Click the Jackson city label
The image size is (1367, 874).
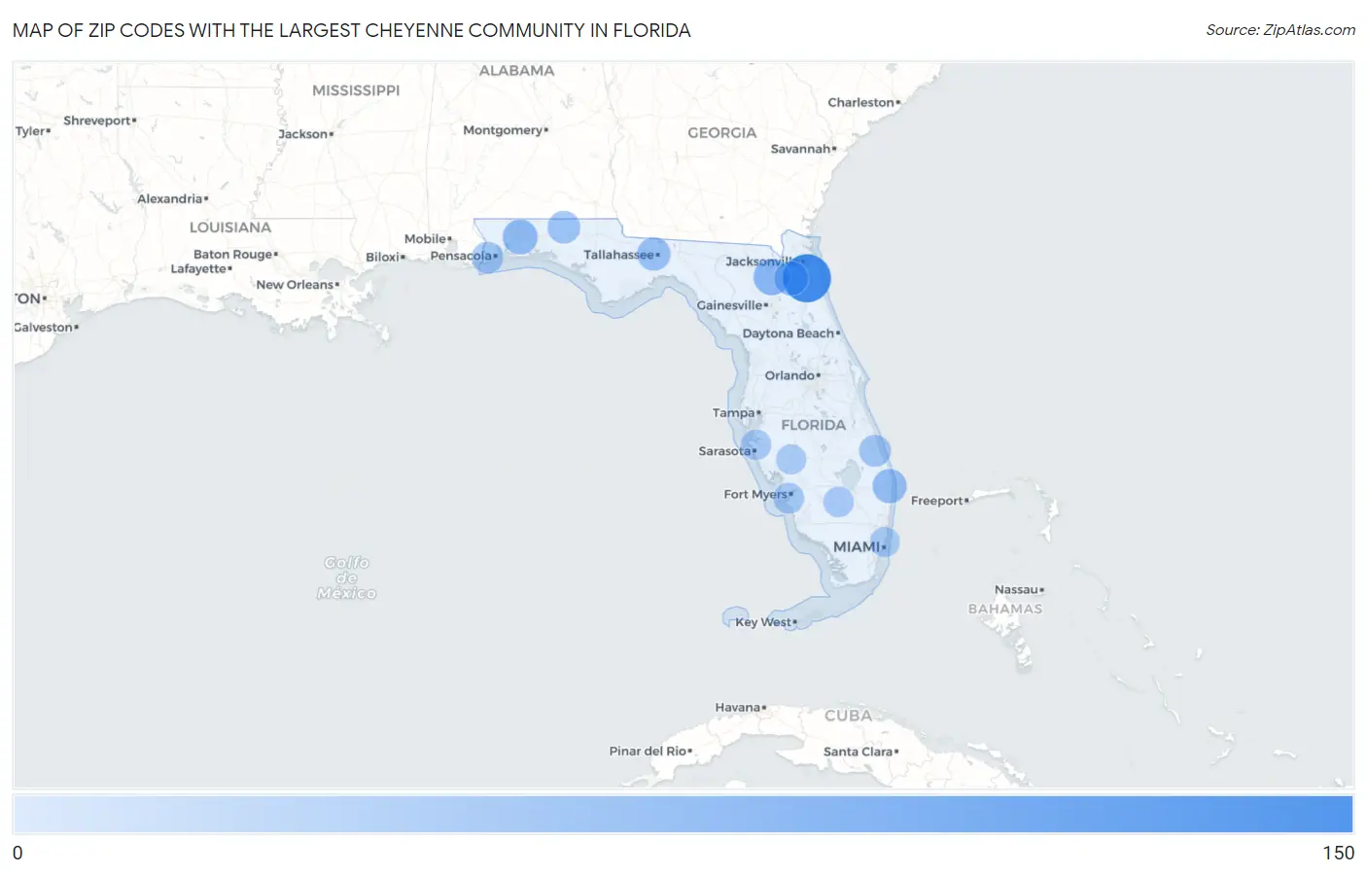coord(302,134)
